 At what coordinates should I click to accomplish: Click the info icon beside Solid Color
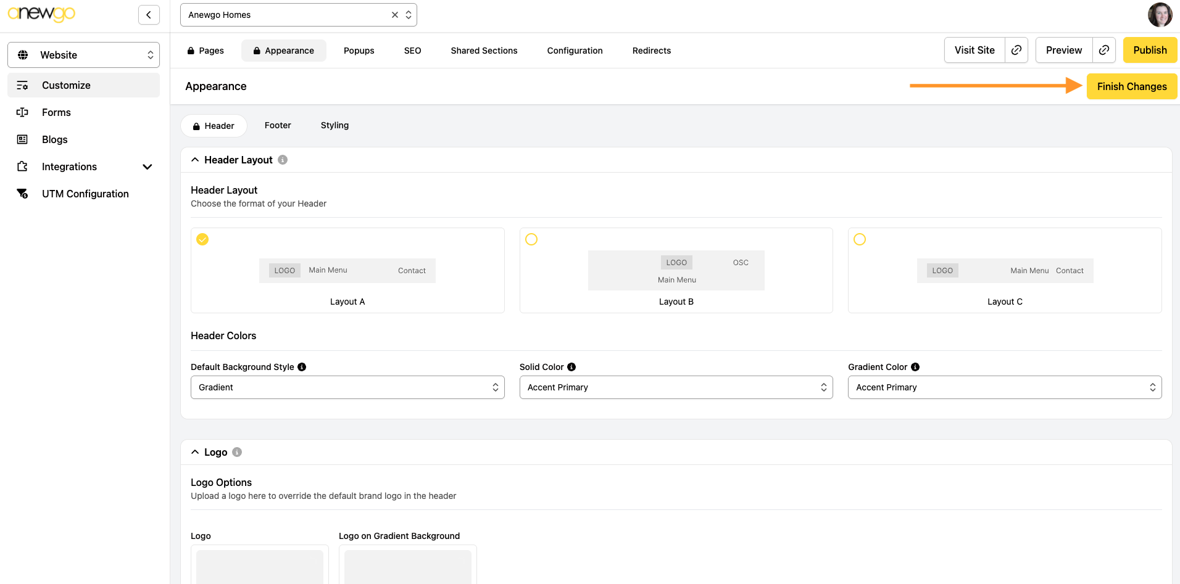571,367
